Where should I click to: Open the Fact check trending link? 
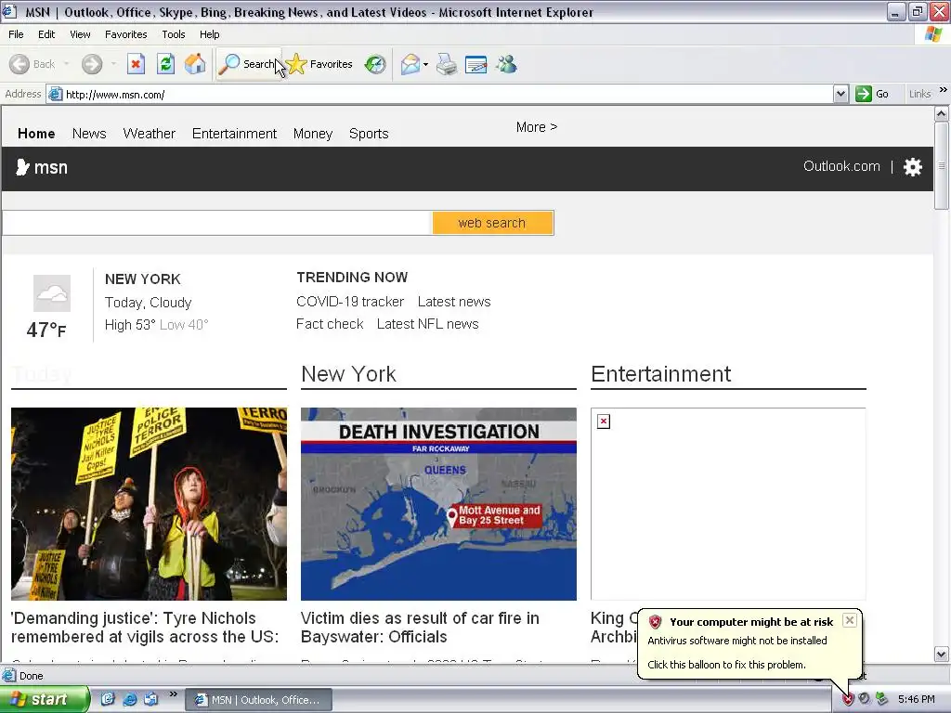coord(330,324)
